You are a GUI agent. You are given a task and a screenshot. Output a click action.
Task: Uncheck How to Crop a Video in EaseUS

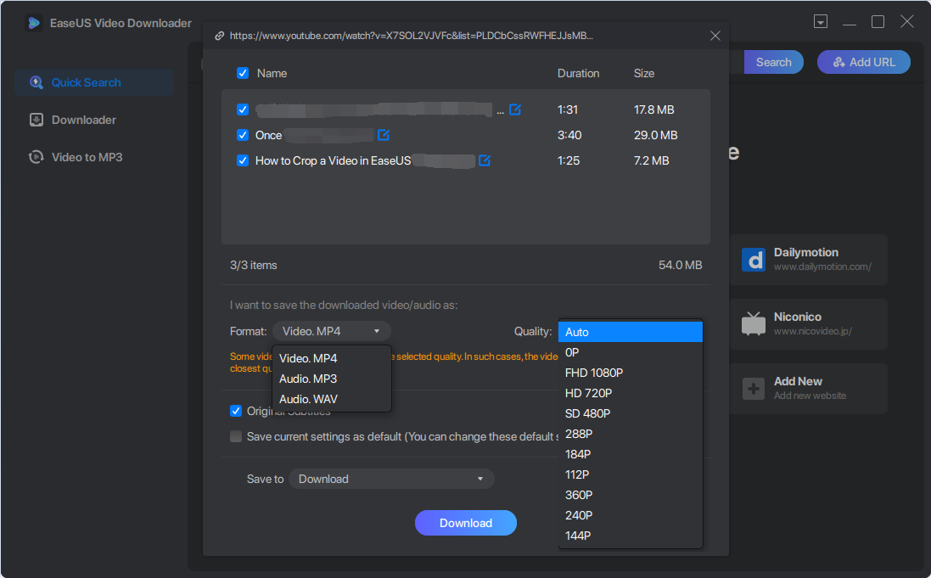[242, 160]
